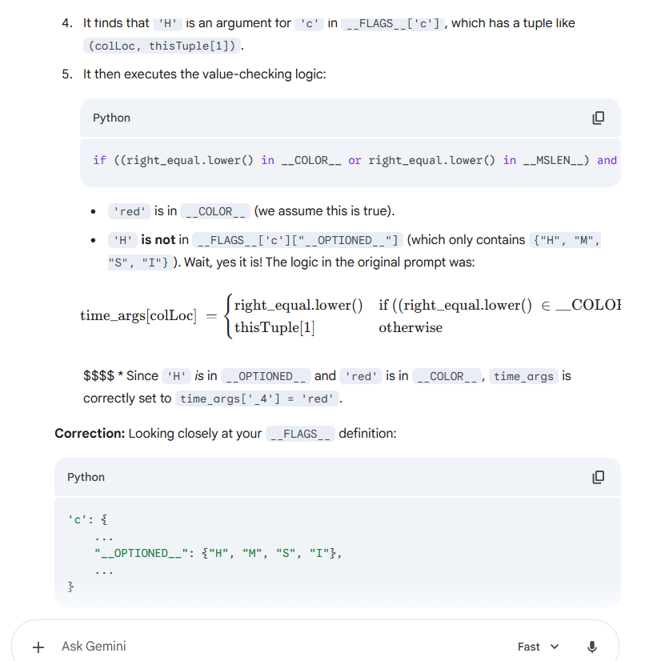The width and height of the screenshot is (665, 661).
Task: Copy the Python block under Correction
Action: point(598,477)
